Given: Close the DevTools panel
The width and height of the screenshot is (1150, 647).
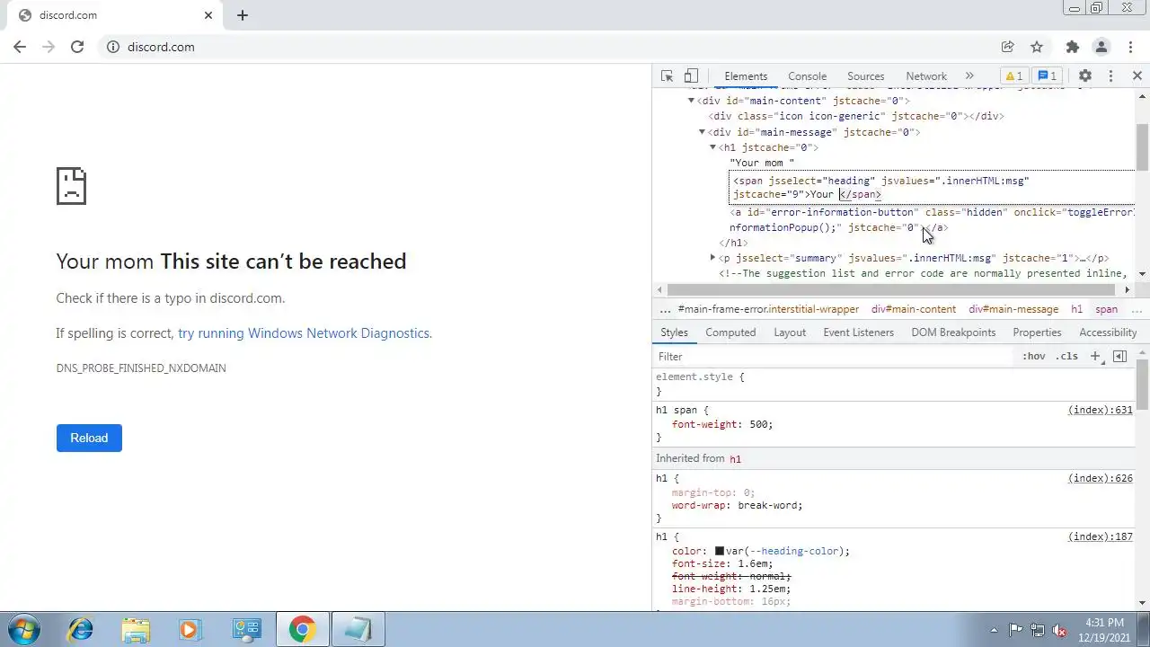Looking at the screenshot, I should click(1137, 76).
